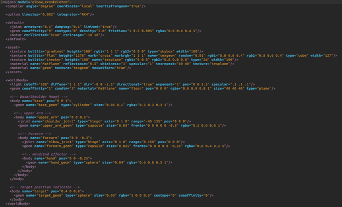Click the base_geom cylinder line
The width and height of the screenshot is (342, 207).
click(x=93, y=105)
